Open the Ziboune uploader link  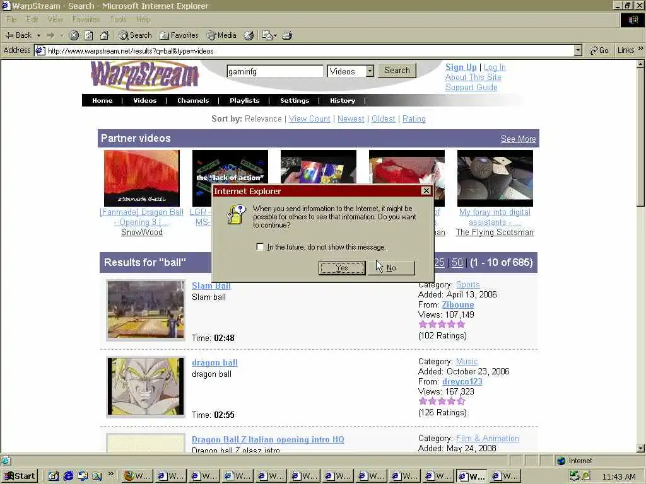(x=458, y=304)
